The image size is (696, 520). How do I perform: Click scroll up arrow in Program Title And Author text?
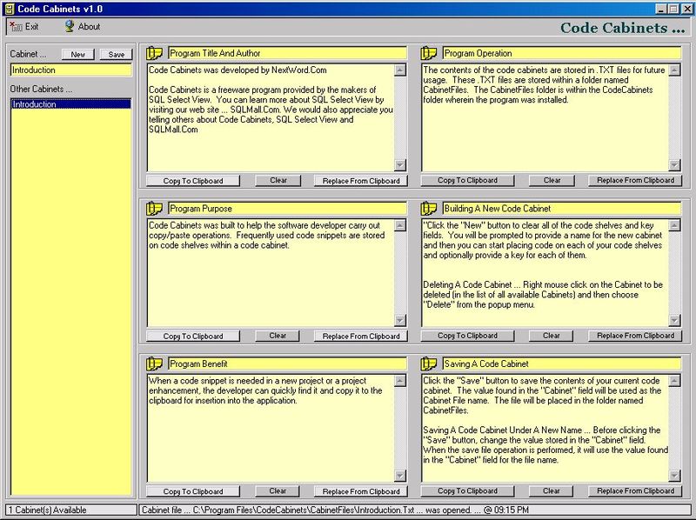pyautogui.click(x=400, y=70)
